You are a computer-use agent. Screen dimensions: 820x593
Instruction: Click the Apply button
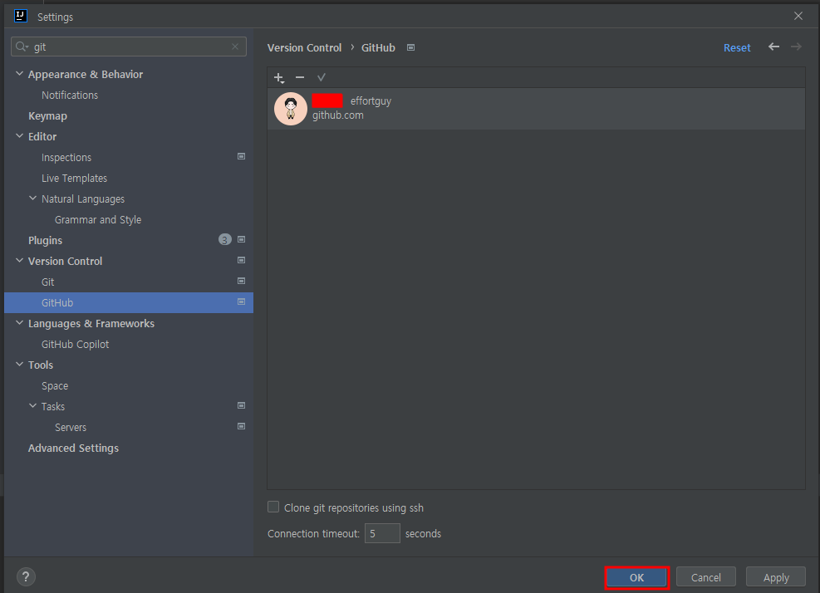click(776, 577)
